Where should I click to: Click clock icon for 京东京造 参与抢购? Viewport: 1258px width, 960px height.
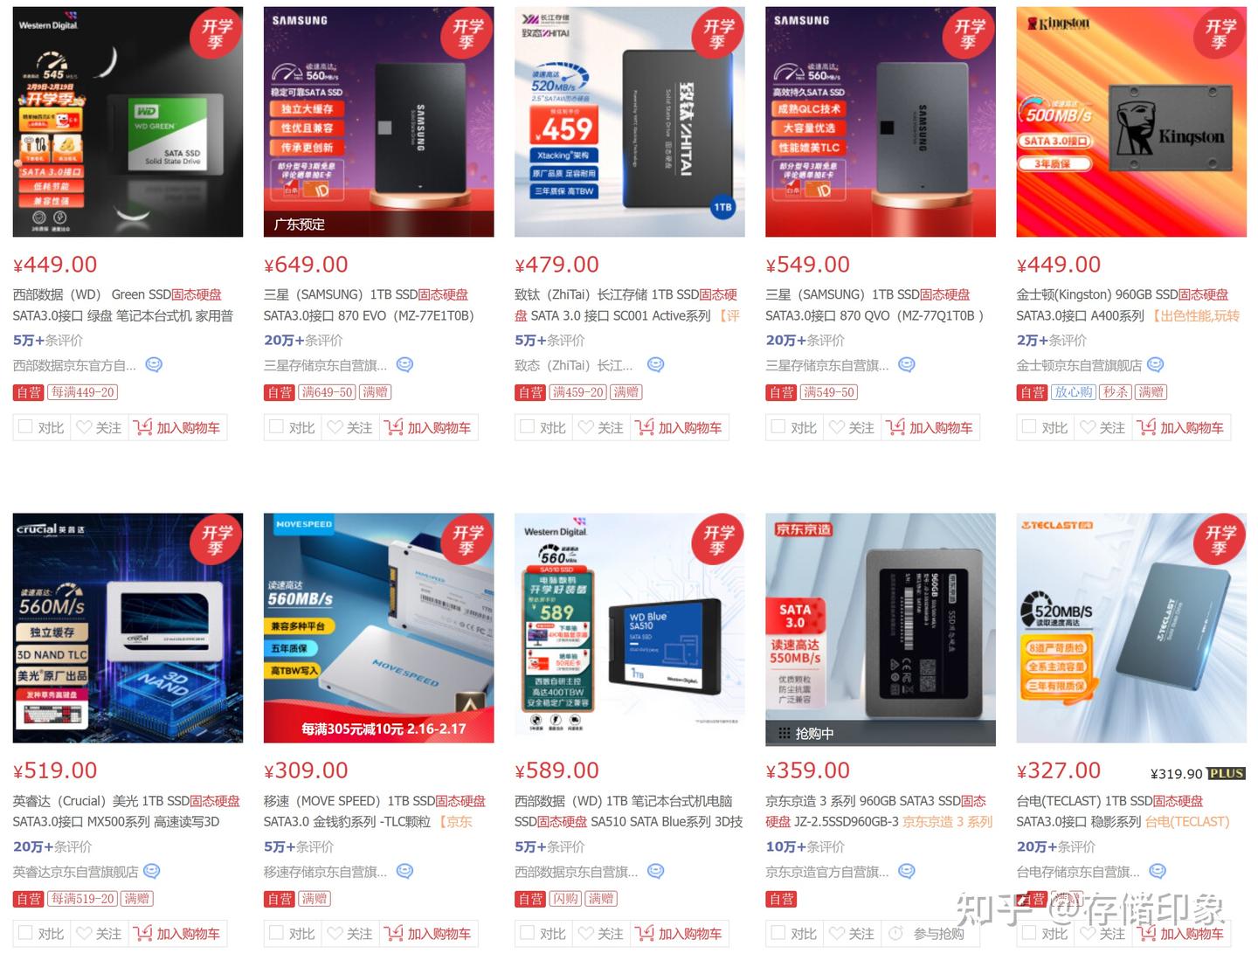[x=895, y=933]
